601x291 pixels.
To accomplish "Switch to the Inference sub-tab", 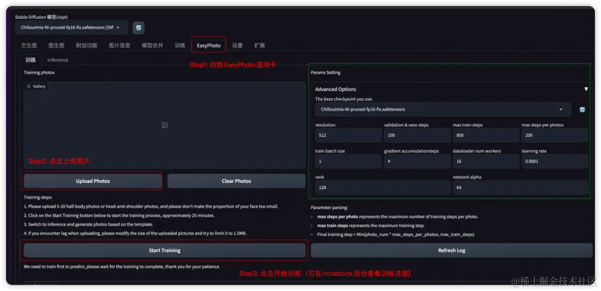I will 58,60.
